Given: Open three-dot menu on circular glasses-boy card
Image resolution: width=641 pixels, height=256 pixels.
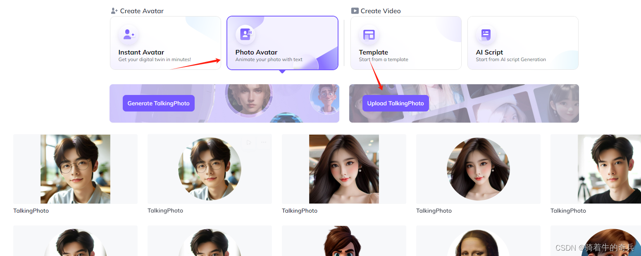Looking at the screenshot, I should point(264,142).
